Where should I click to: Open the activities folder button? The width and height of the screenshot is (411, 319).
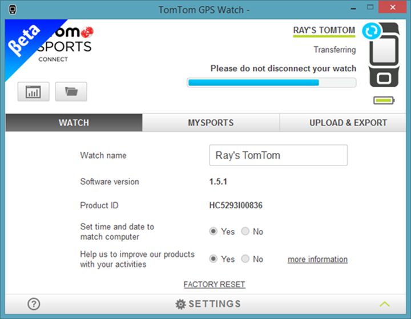click(71, 92)
